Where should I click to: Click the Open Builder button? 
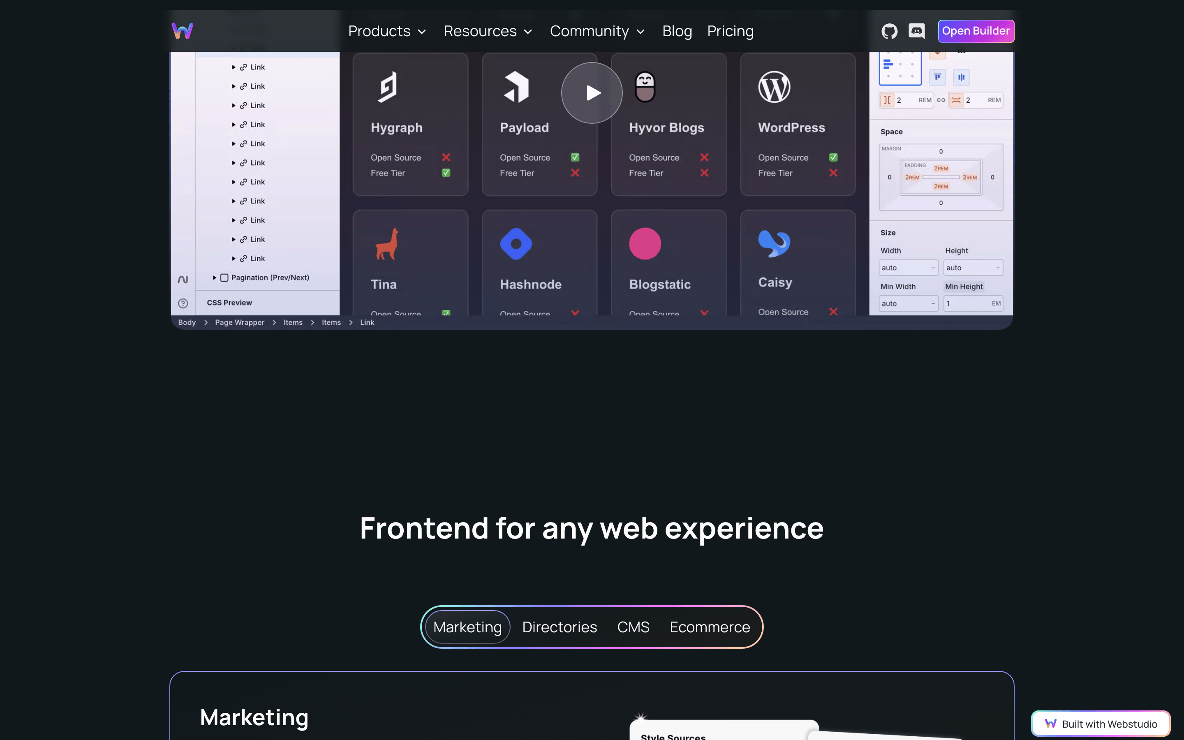point(976,31)
